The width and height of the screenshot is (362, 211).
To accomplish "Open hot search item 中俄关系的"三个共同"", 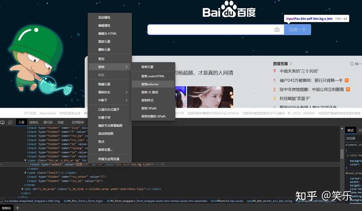I will 299,71.
